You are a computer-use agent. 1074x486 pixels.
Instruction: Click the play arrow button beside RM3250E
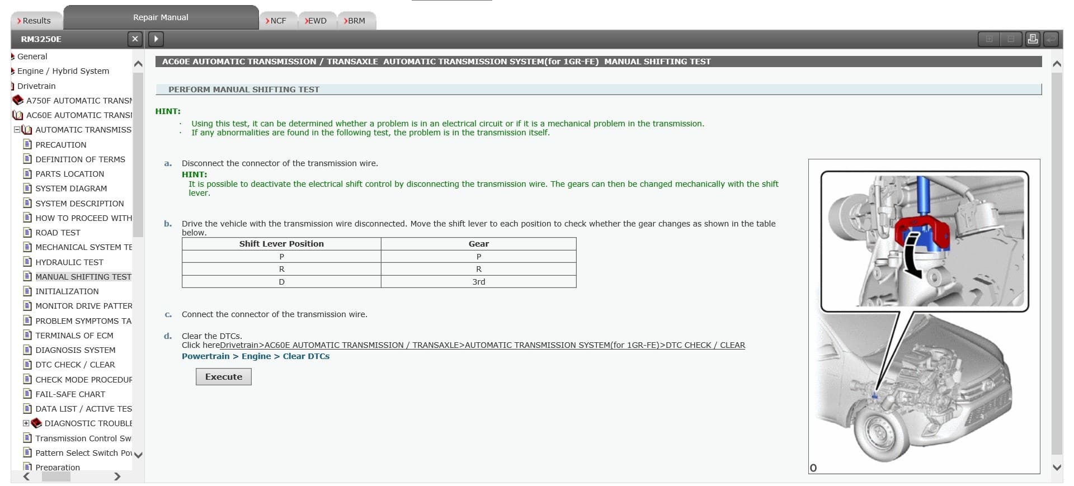point(156,39)
